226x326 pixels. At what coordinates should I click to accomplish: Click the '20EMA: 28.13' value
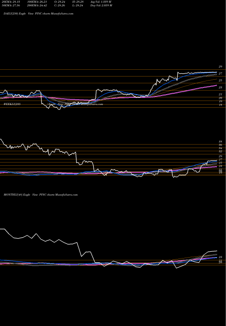point(10,2)
